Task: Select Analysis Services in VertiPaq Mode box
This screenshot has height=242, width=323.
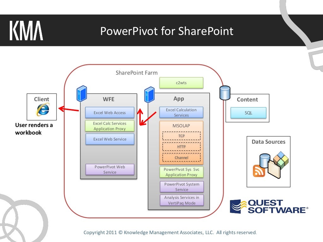Action: [182, 200]
